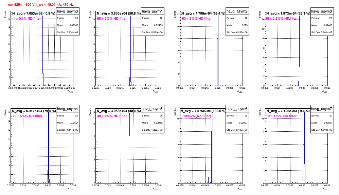Click the Events y-axis title of havg_asym0 plot

[x=5, y=15]
